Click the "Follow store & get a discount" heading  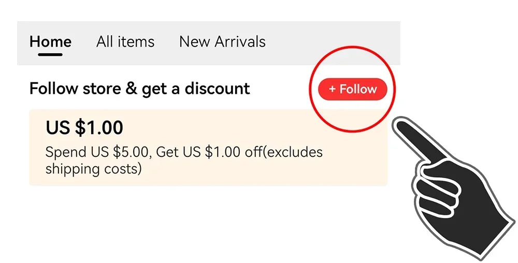click(x=139, y=89)
